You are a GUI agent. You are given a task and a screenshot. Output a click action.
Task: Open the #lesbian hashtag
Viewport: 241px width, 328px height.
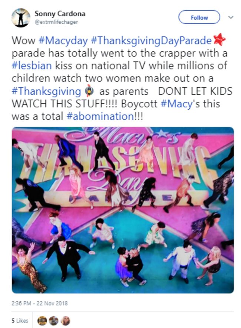[32, 66]
